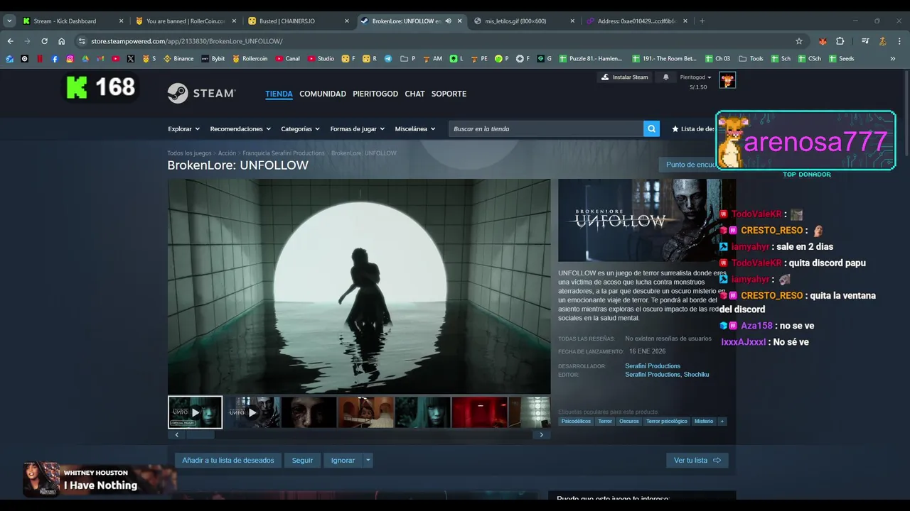Click the Instalar Steam button
The height and width of the screenshot is (511, 910).
(625, 77)
